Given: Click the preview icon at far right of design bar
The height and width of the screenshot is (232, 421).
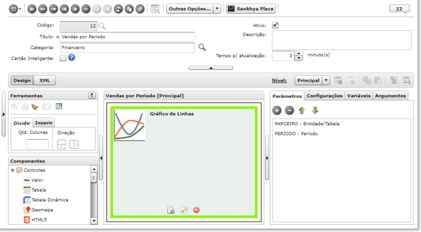Looking at the screenshot, I should point(406,80).
